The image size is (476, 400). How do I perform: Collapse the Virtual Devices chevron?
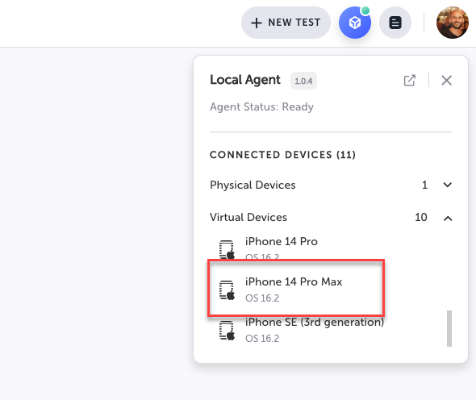(448, 218)
